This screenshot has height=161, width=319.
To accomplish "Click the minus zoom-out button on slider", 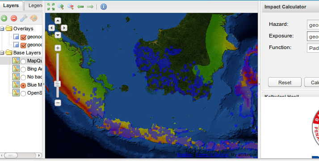I will (58, 103).
